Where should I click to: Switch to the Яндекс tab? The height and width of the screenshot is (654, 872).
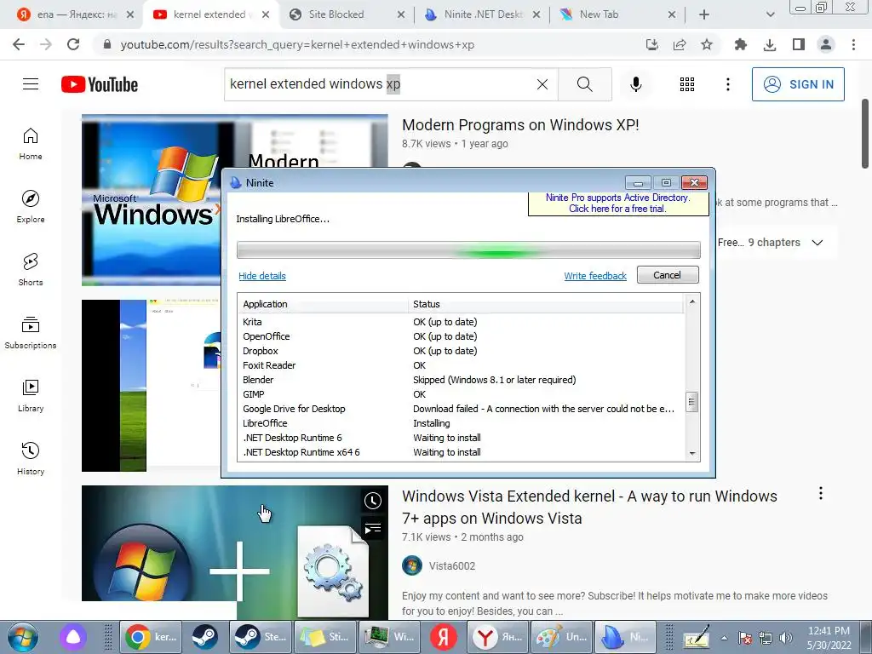(x=75, y=14)
